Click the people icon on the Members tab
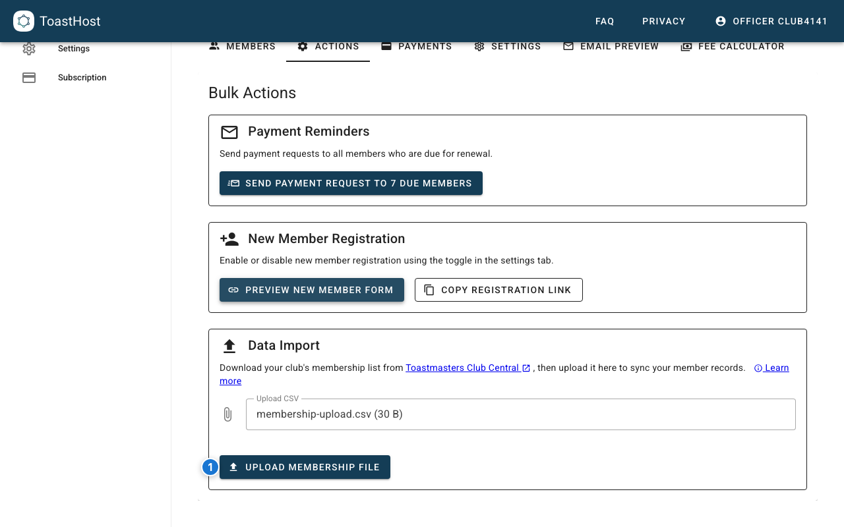 (214, 46)
